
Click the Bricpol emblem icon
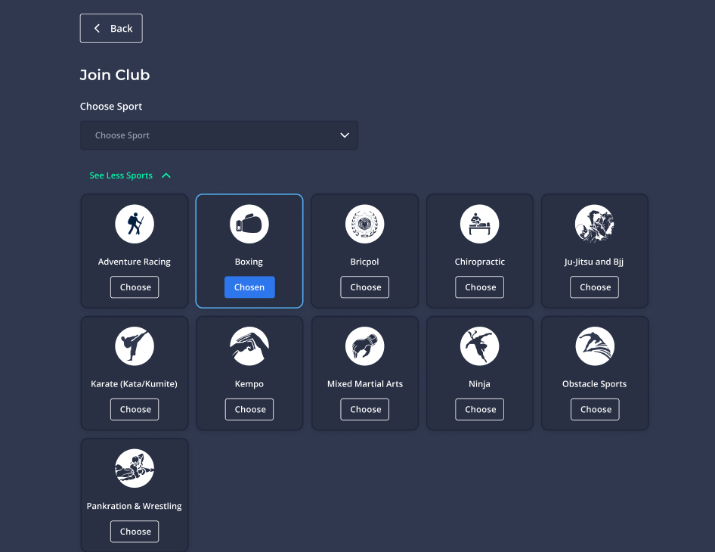coord(365,224)
